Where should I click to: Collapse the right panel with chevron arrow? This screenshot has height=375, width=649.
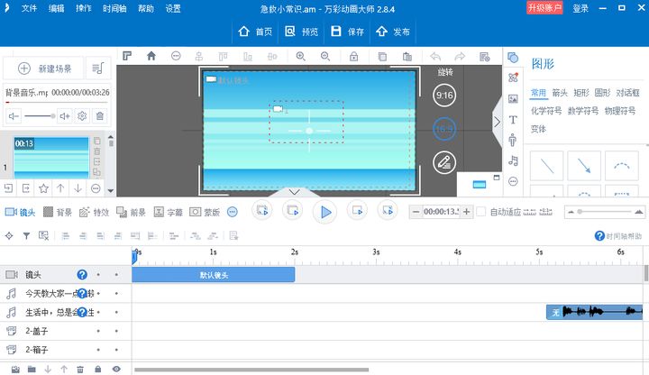click(x=495, y=122)
